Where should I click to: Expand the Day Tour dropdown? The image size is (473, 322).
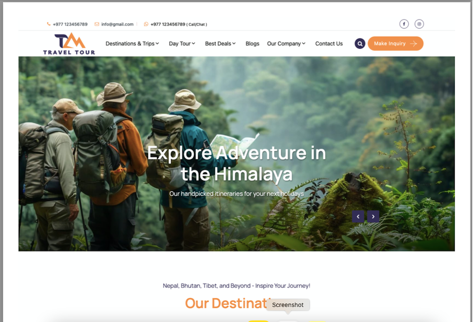tap(182, 44)
